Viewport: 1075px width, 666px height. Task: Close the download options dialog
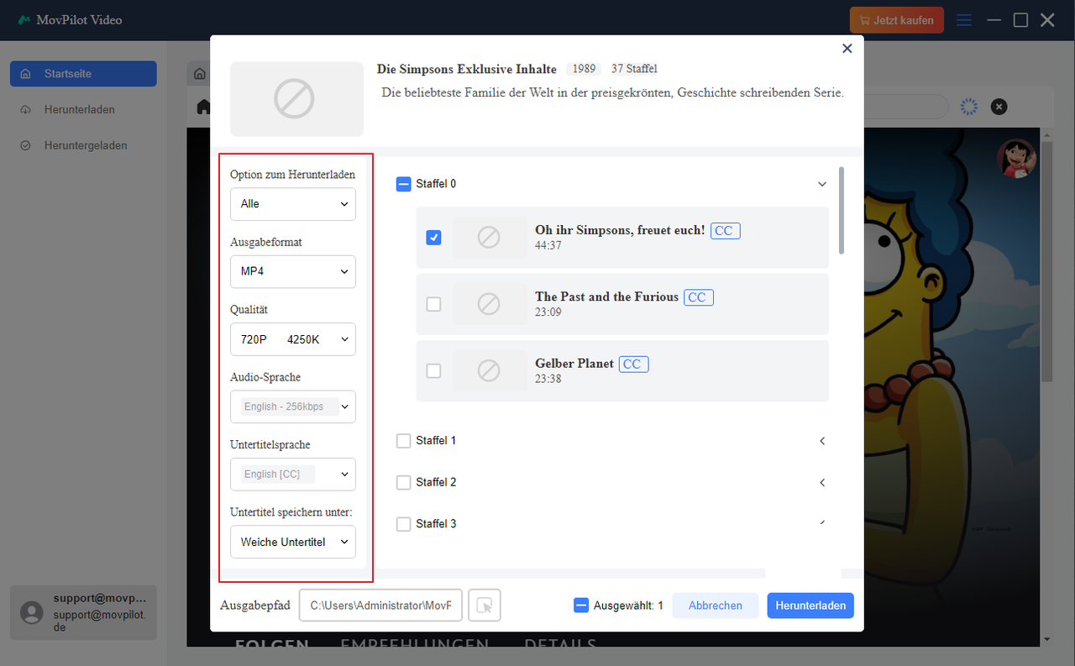(847, 49)
